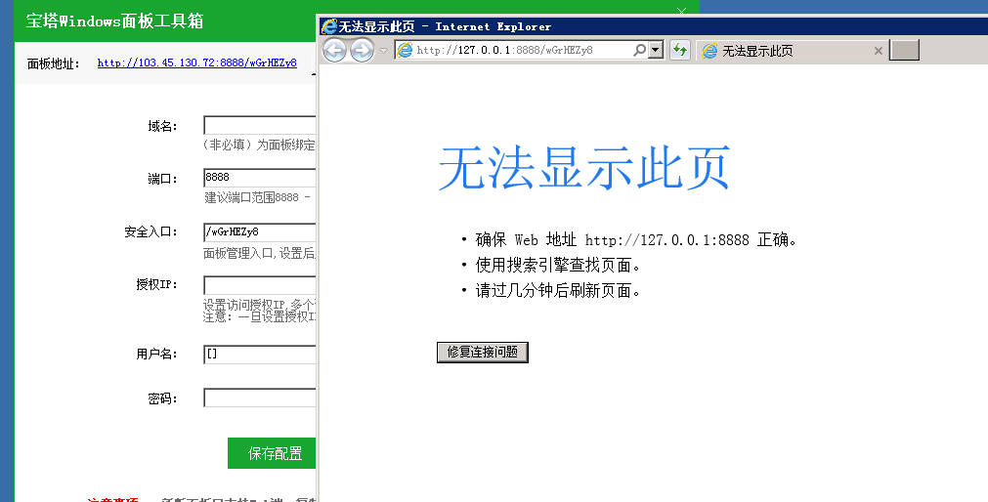Click the 修复连接问题 button
988x502 pixels.
[483, 353]
